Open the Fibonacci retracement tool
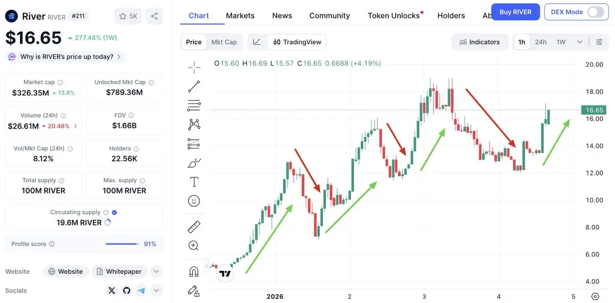615x303 pixels. 194,106
